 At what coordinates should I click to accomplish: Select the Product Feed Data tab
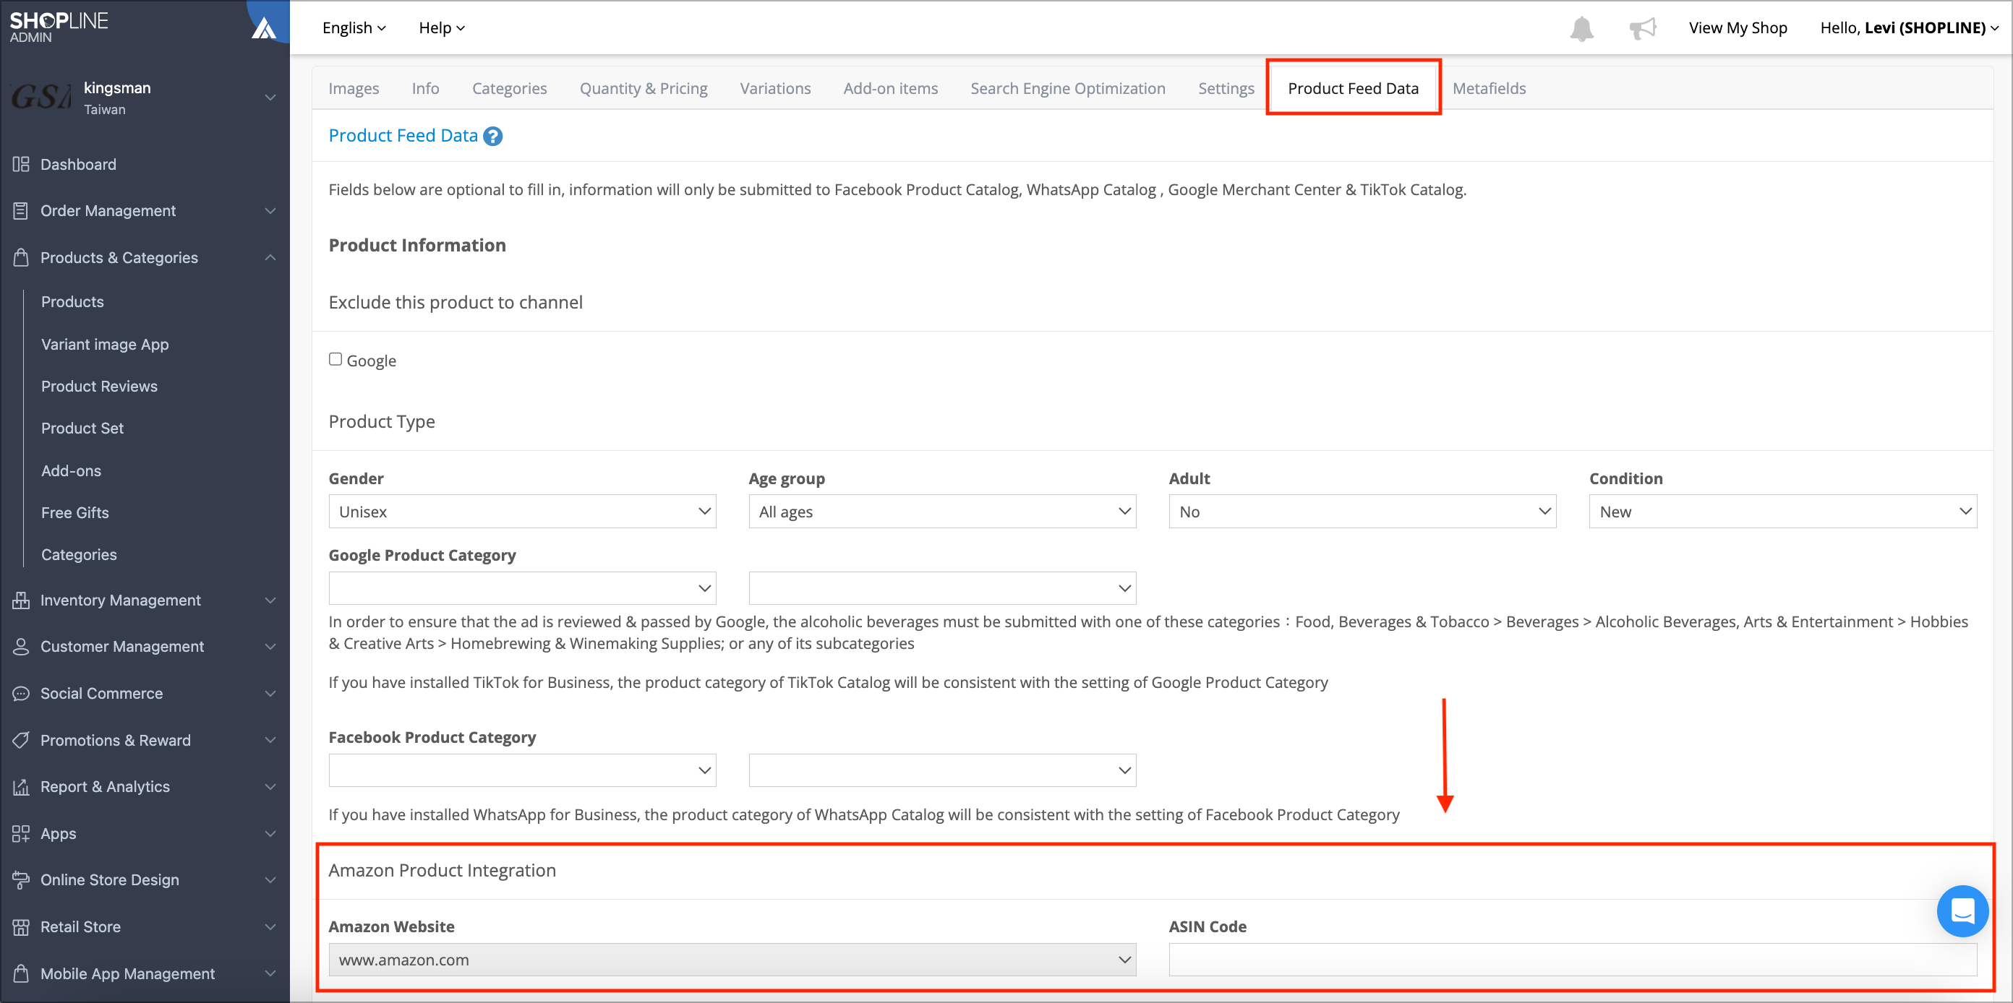click(1353, 88)
